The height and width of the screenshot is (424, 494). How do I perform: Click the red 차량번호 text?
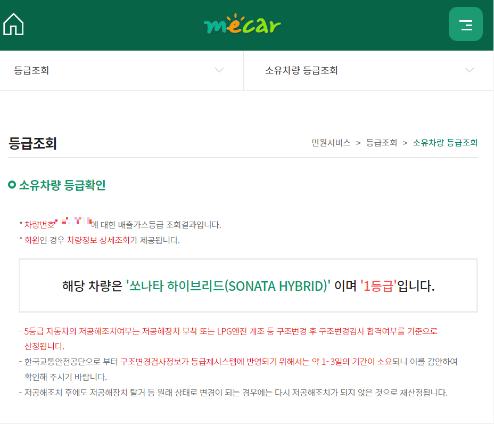click(39, 225)
